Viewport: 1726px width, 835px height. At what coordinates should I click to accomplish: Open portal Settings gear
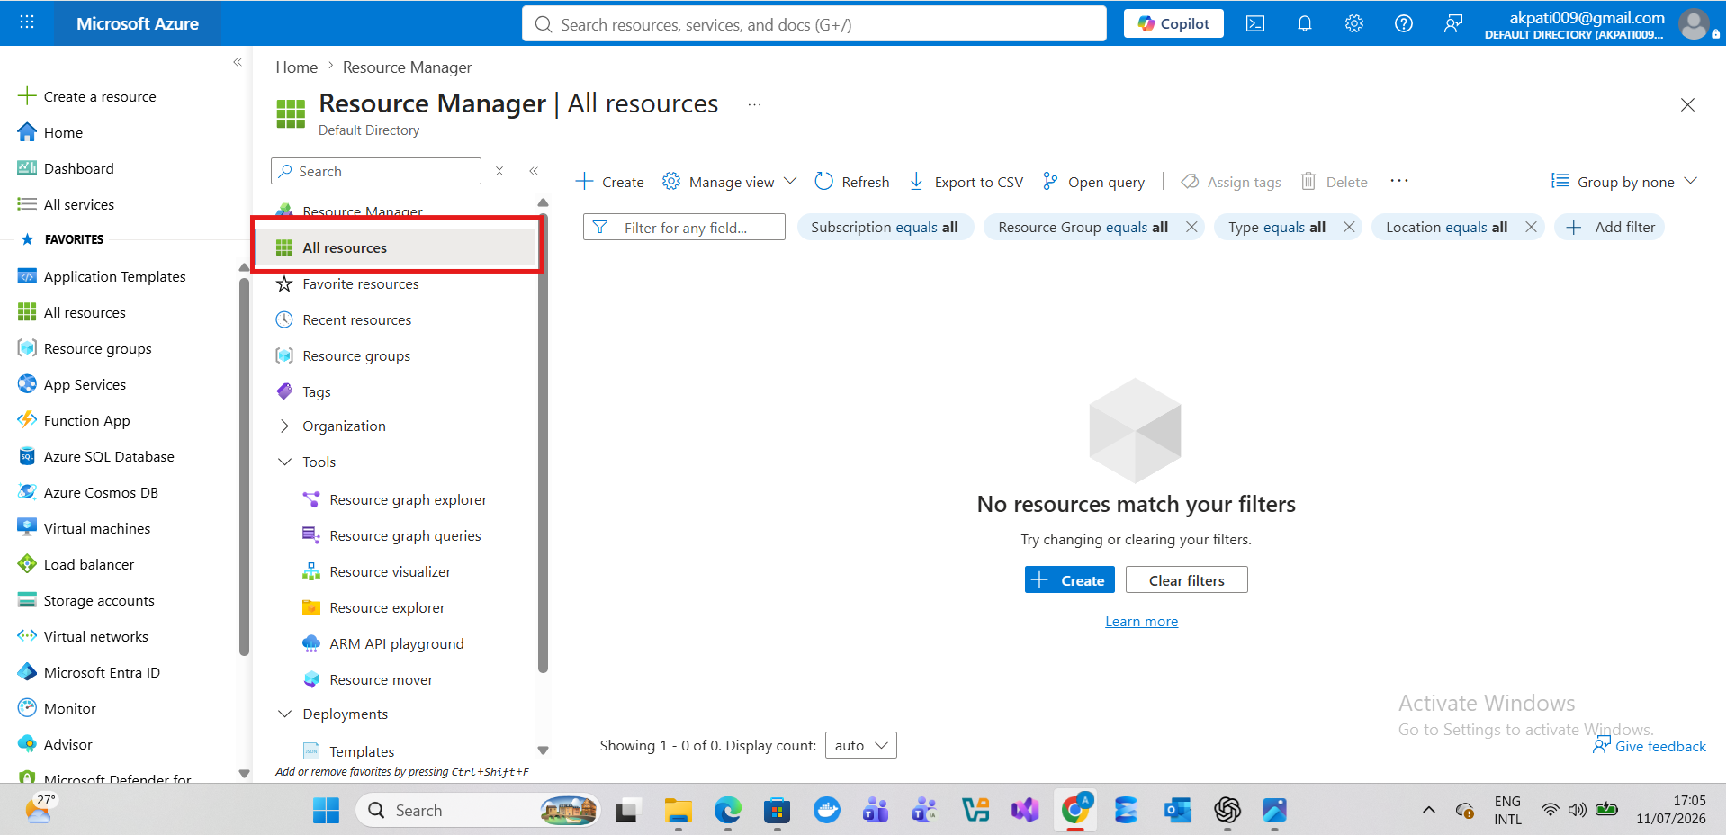tap(1354, 24)
